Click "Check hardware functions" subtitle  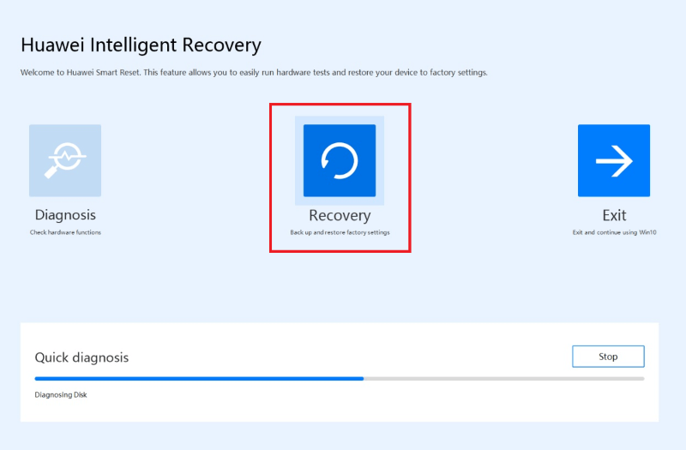65,232
